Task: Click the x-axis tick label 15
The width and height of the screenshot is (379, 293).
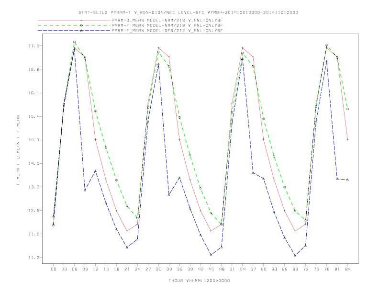Action: point(106,269)
